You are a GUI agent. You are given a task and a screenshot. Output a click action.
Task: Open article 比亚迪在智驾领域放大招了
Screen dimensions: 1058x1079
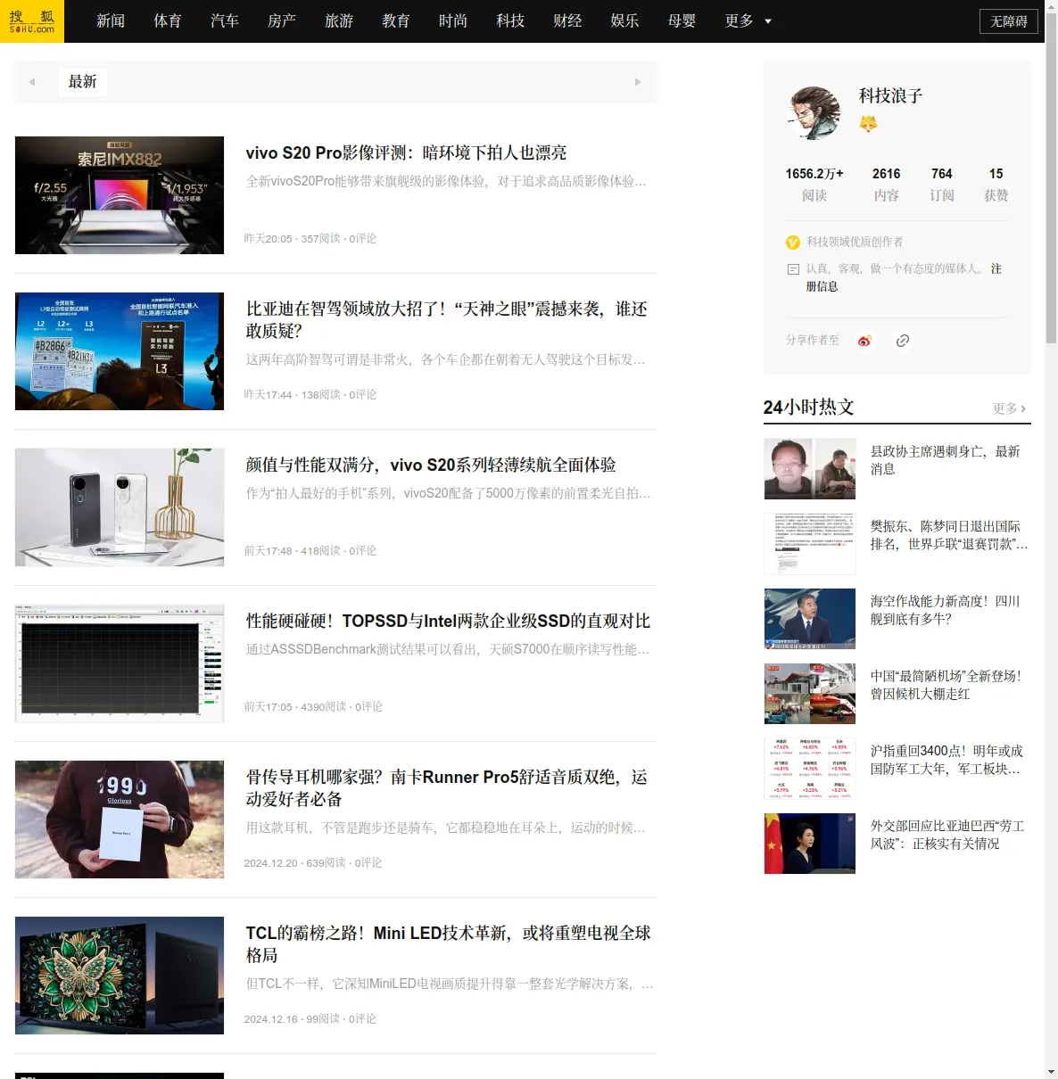pos(447,320)
